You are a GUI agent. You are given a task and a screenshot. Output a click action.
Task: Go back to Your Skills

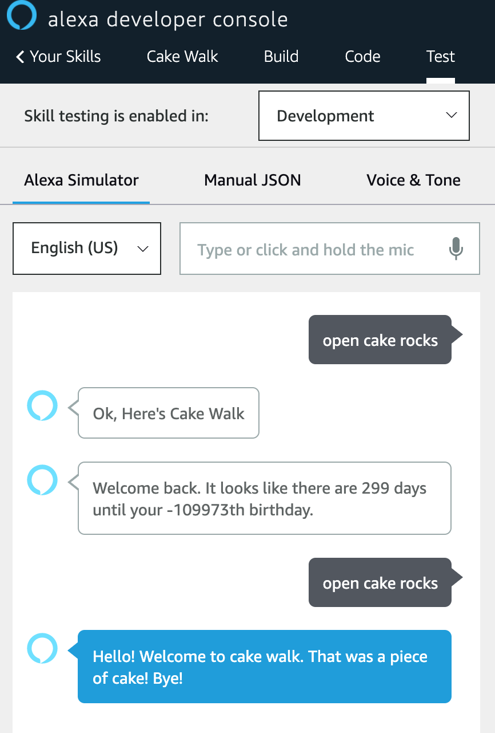coord(62,57)
